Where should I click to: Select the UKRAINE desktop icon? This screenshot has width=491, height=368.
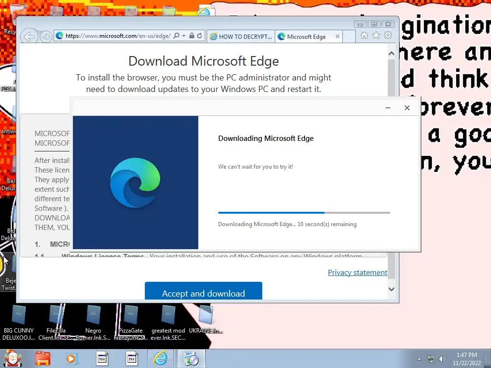click(x=205, y=320)
